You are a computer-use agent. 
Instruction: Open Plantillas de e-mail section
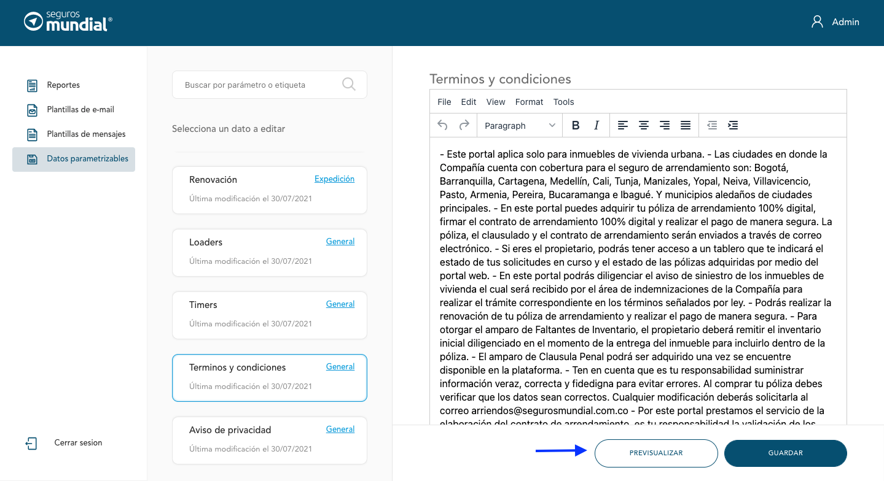[80, 110]
